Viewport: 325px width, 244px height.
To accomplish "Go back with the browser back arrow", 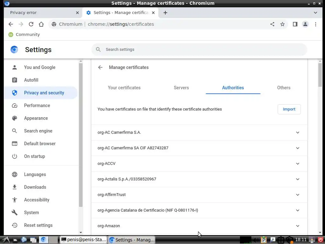I will click(11, 24).
